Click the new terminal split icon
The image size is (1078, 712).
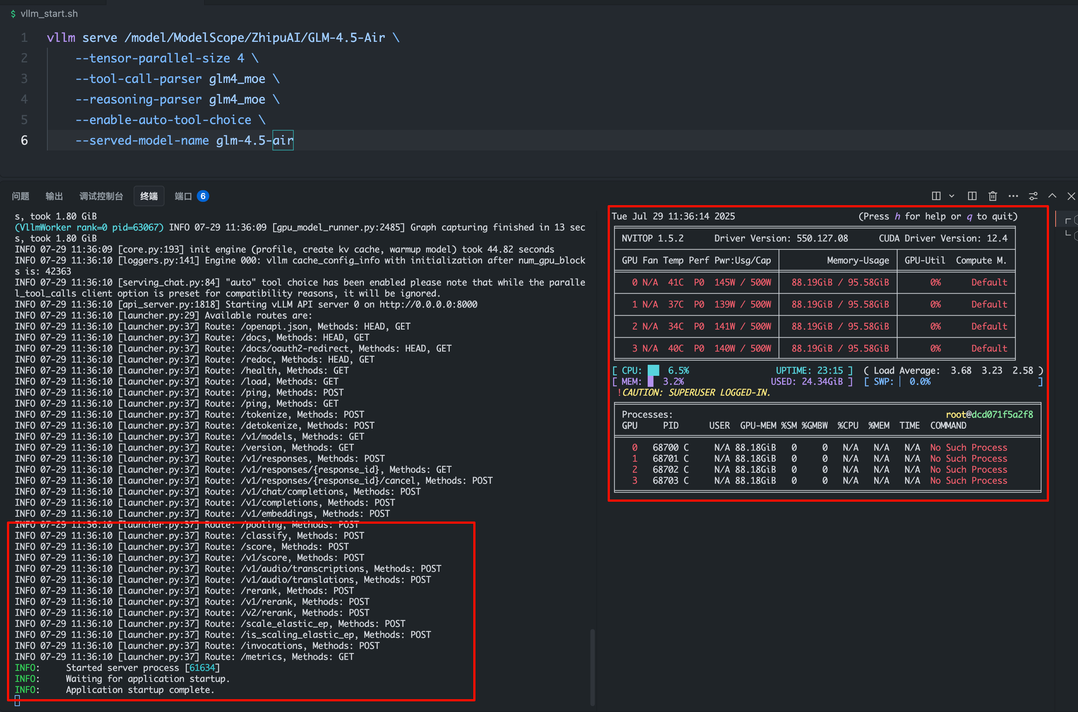click(x=936, y=196)
